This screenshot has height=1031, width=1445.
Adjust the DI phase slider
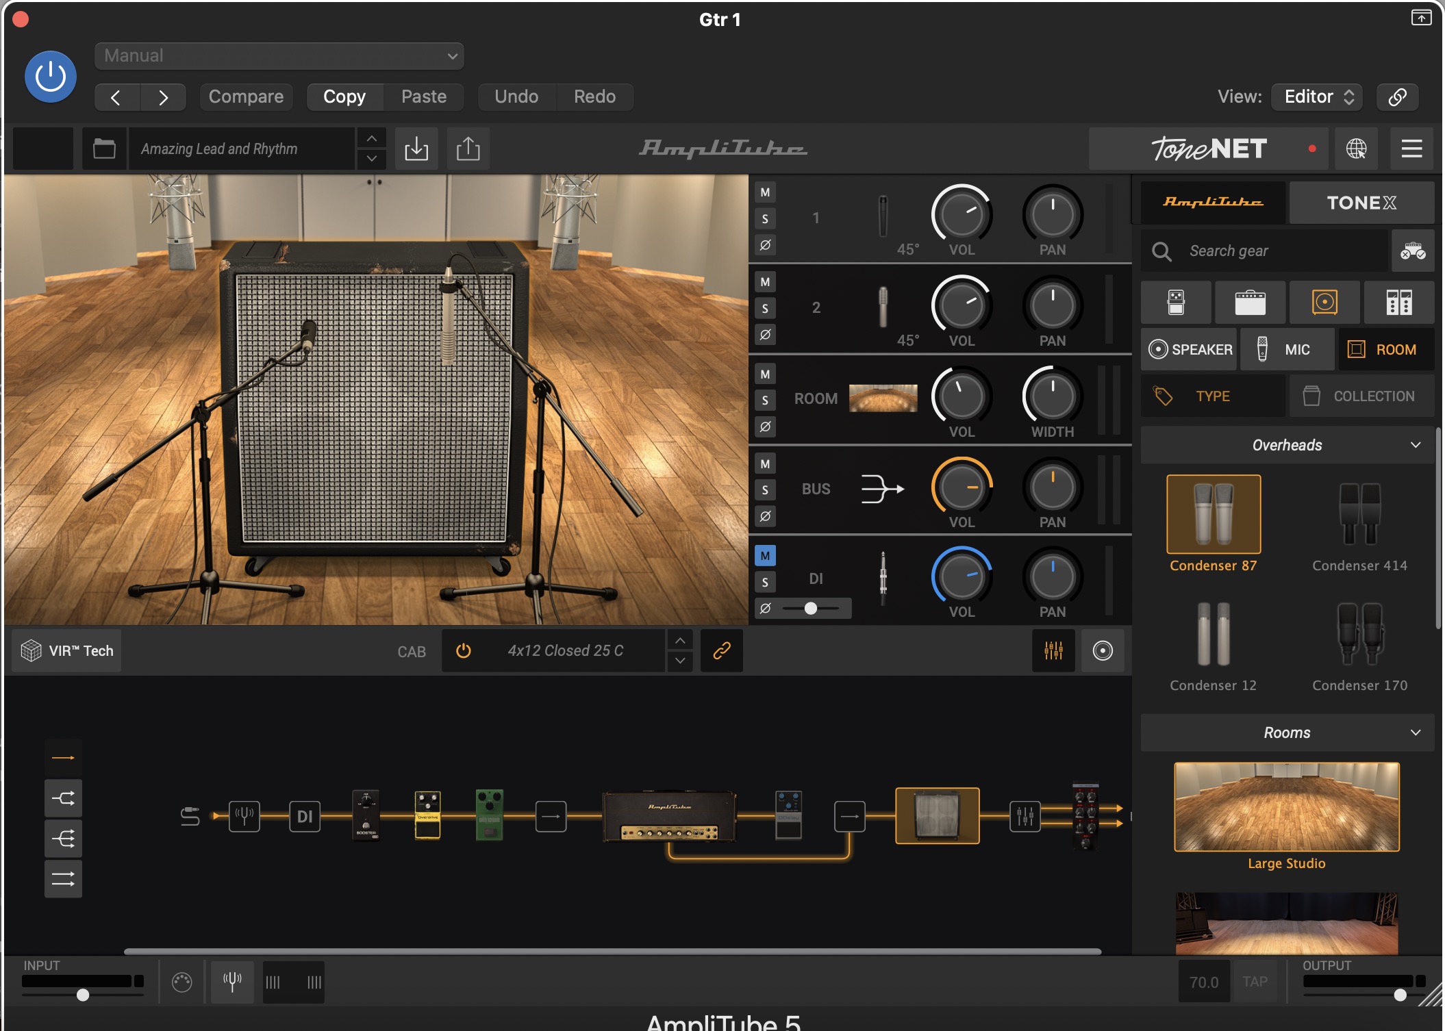coord(811,608)
